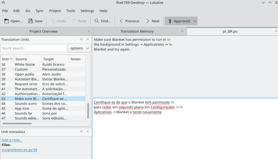
Task: Select entry 45 App icon
Action: [x=43, y=108]
